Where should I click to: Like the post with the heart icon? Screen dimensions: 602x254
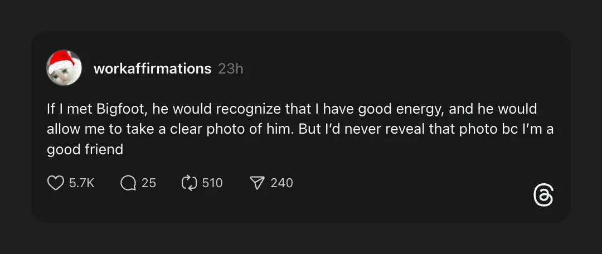[x=55, y=183]
